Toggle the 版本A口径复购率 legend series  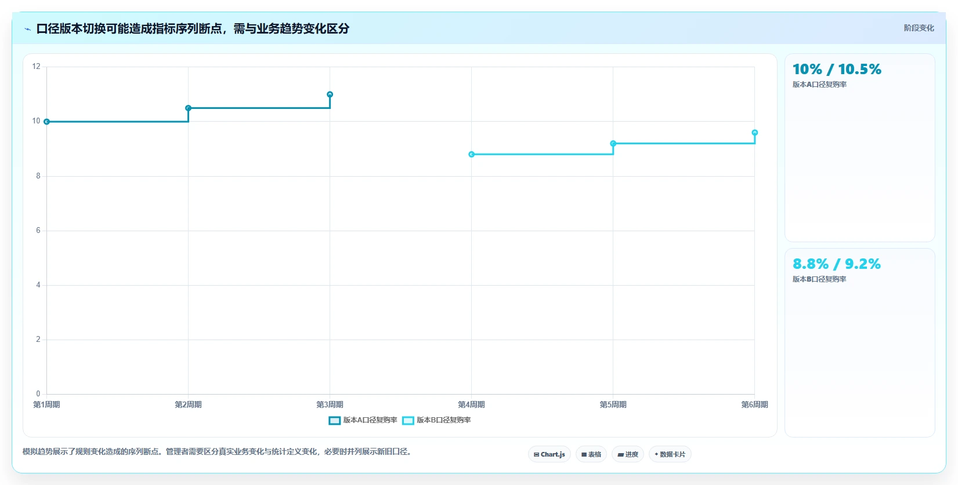(363, 420)
